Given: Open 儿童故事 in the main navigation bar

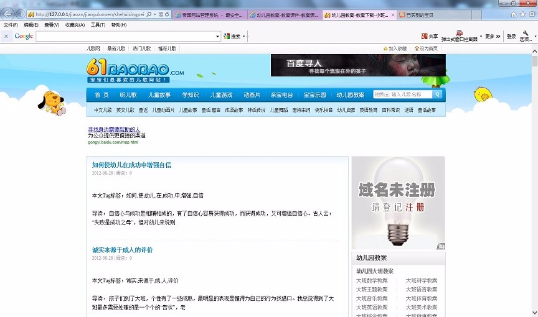Looking at the screenshot, I should pos(159,95).
